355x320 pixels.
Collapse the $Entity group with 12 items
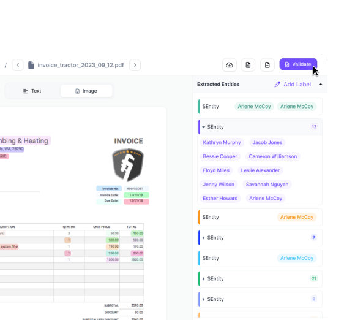[x=204, y=127]
